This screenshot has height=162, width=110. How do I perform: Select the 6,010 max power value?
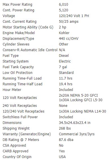(63, 5)
